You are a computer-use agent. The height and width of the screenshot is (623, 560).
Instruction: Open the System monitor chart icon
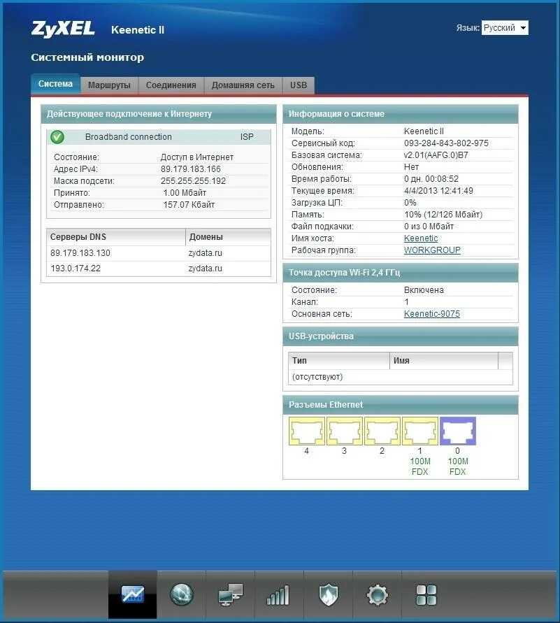[x=133, y=594]
